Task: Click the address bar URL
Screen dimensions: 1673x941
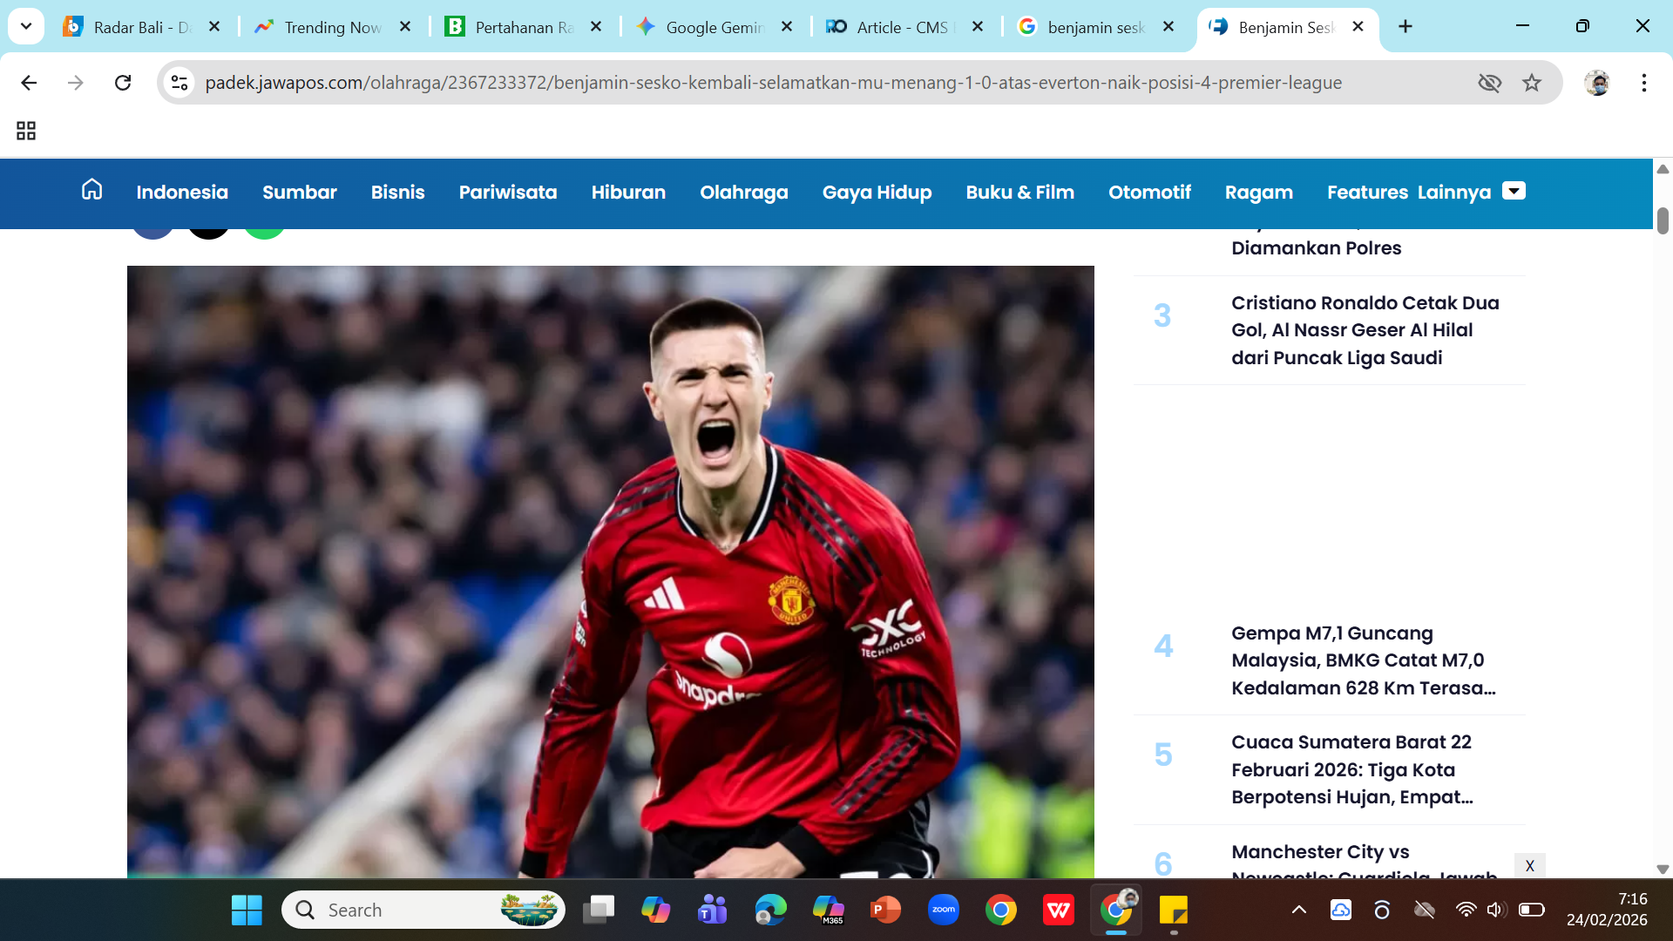Action: click(x=773, y=83)
